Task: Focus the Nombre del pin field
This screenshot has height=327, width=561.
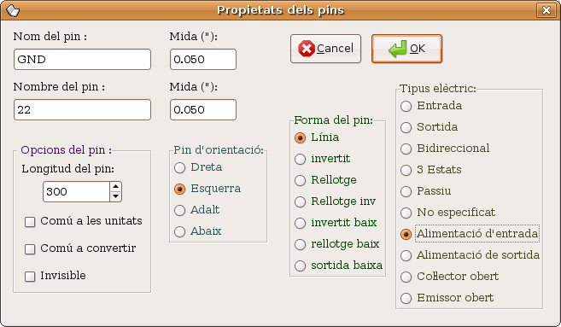Action: click(82, 110)
